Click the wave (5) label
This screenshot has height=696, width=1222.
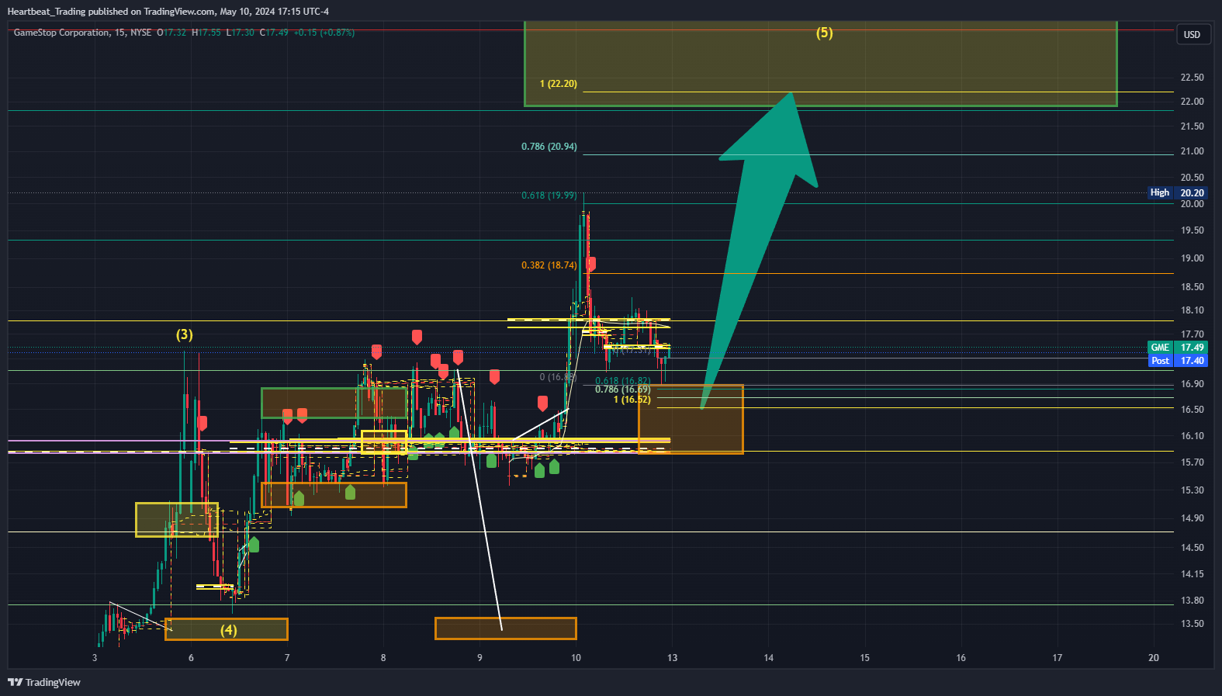824,33
